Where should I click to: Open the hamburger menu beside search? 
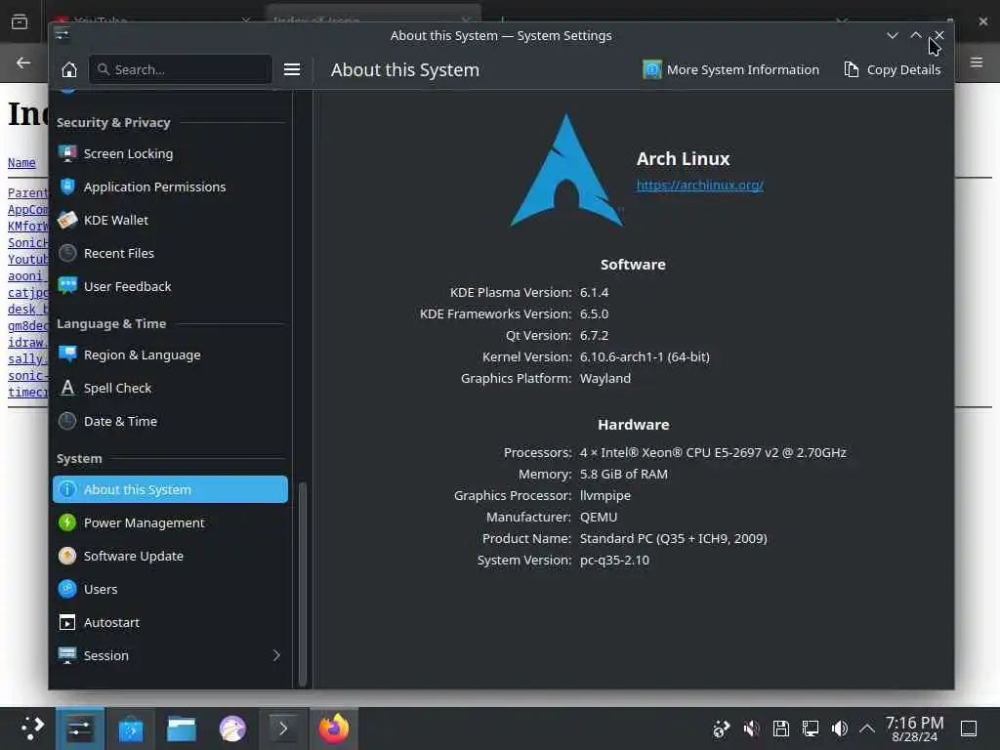(x=291, y=69)
